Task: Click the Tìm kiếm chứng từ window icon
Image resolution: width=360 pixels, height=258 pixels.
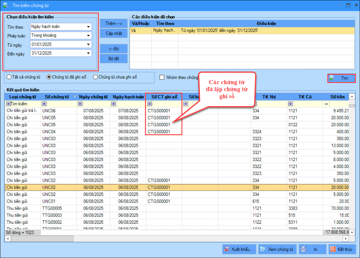Action: 5,5
